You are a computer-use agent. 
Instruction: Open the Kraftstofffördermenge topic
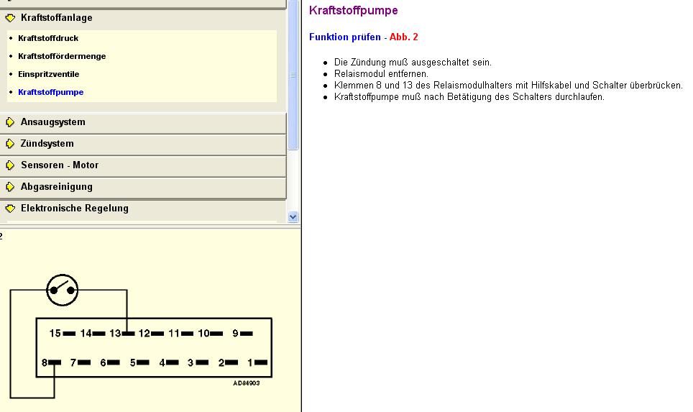click(62, 56)
